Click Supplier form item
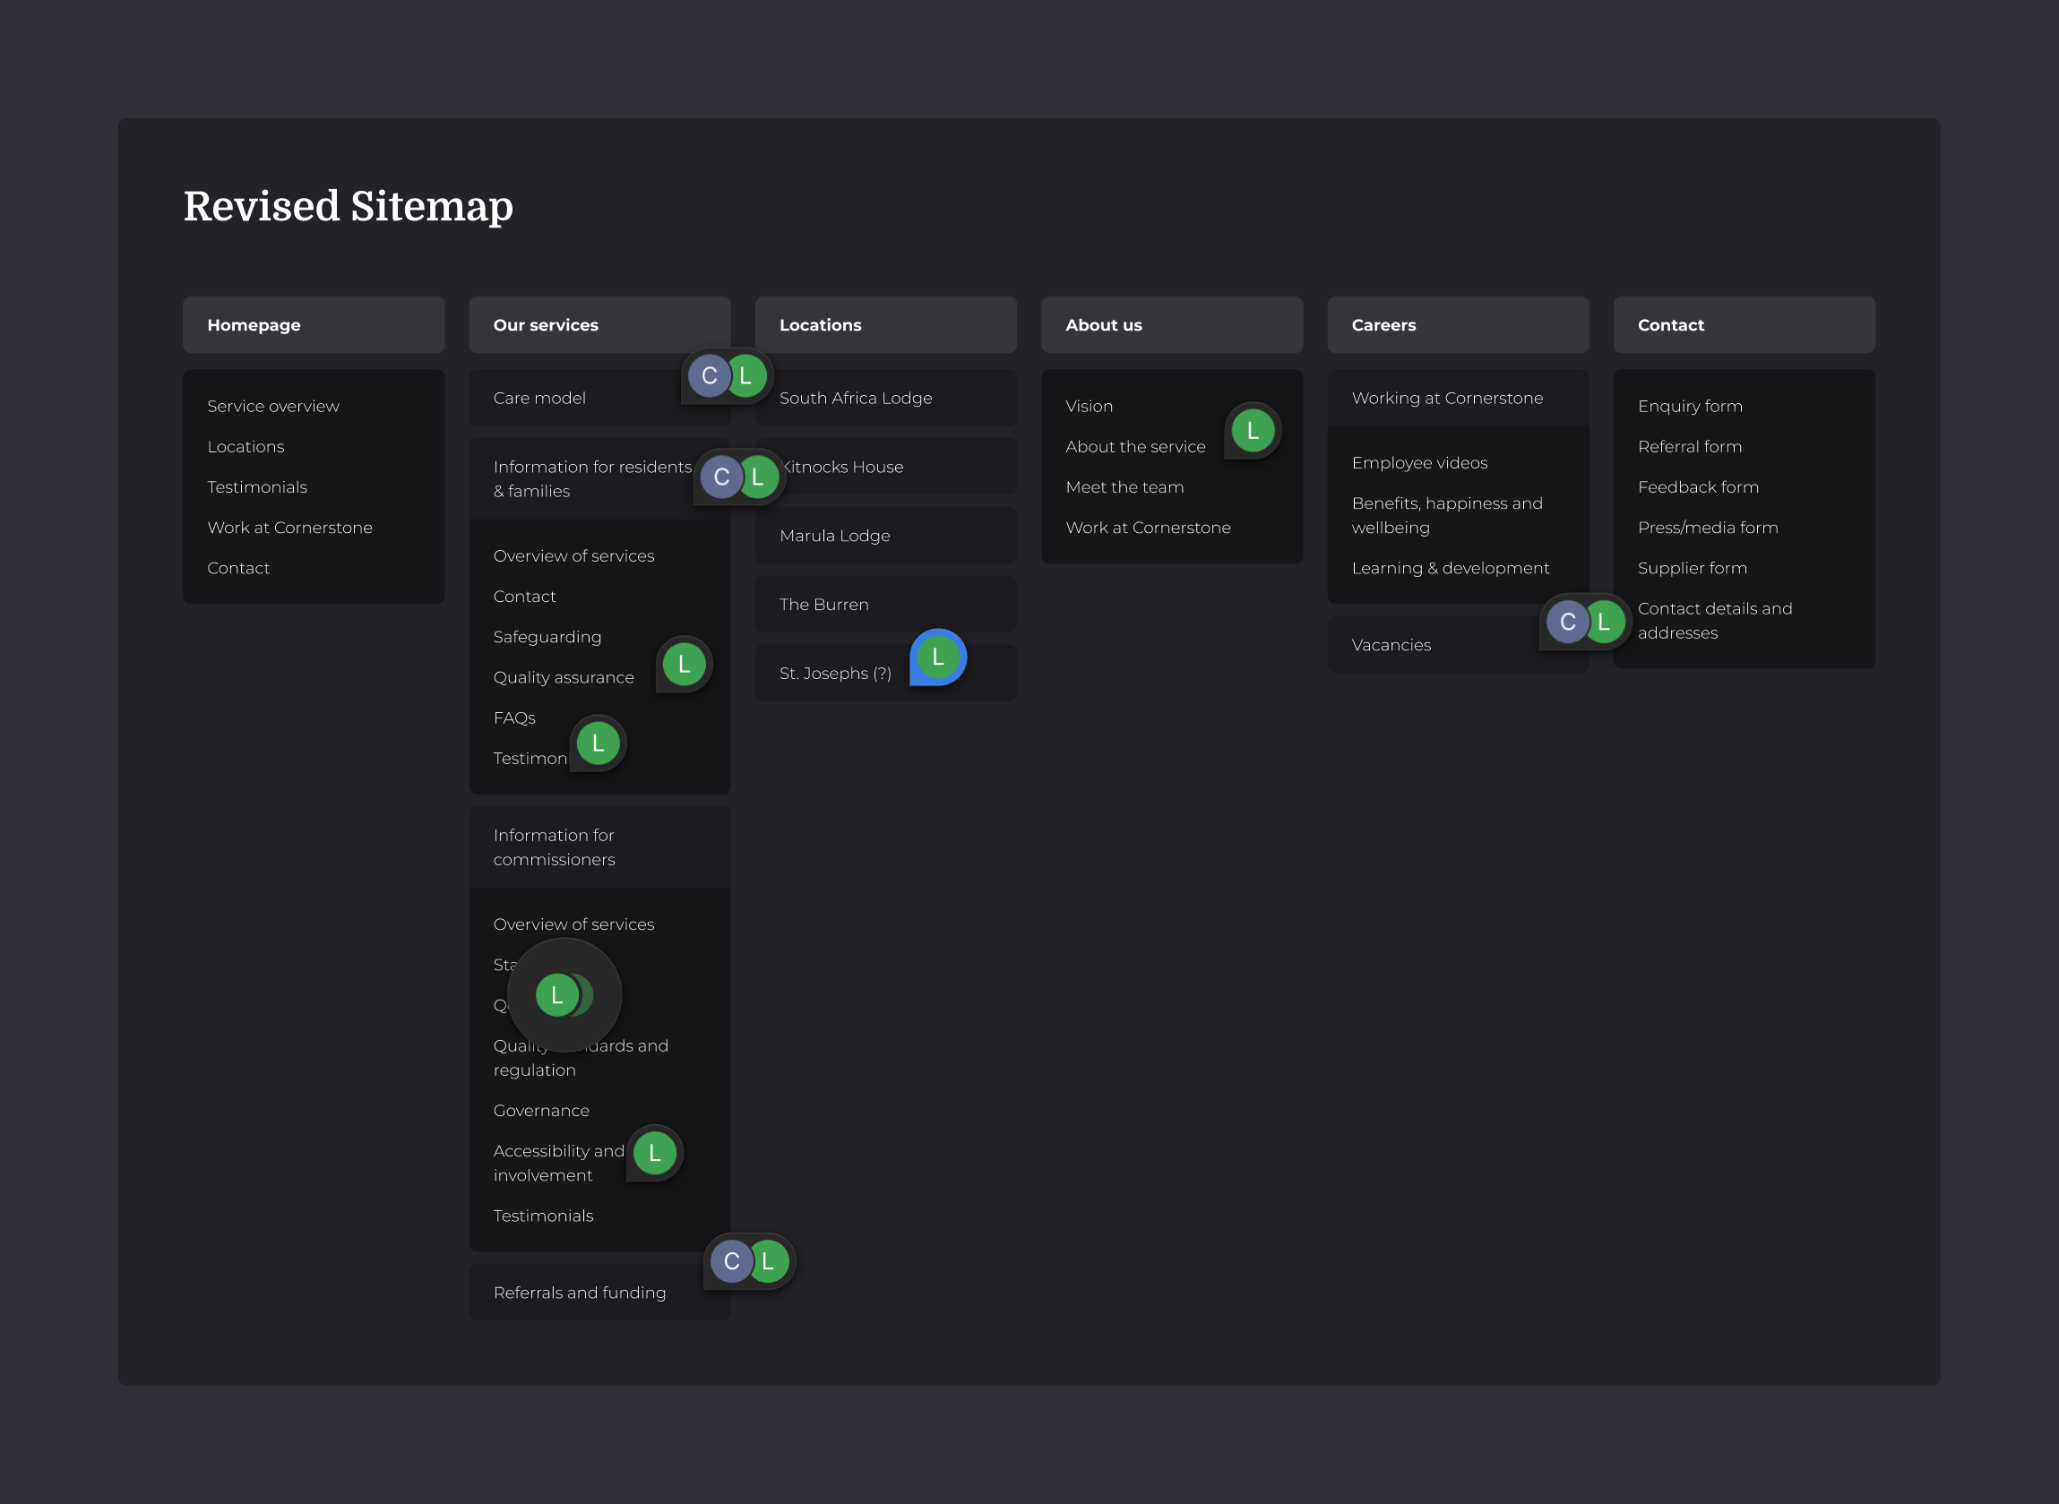The width and height of the screenshot is (2059, 1504). point(1692,568)
